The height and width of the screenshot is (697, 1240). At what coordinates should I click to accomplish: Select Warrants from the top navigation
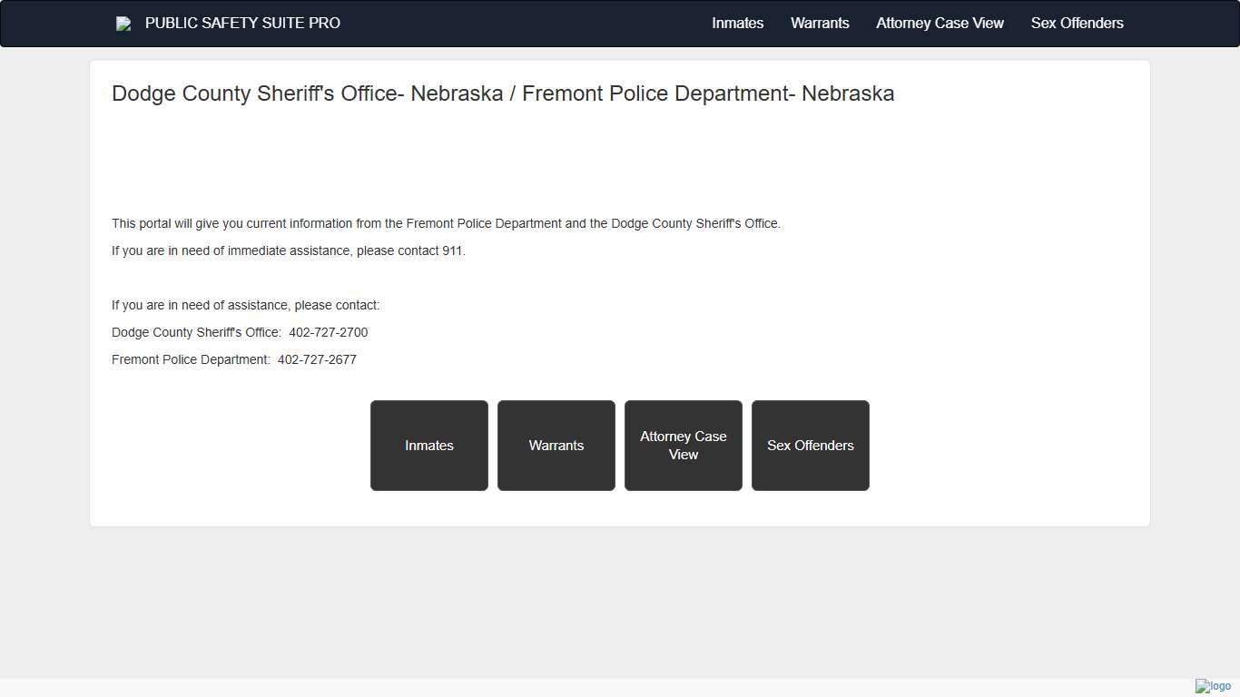click(x=820, y=23)
